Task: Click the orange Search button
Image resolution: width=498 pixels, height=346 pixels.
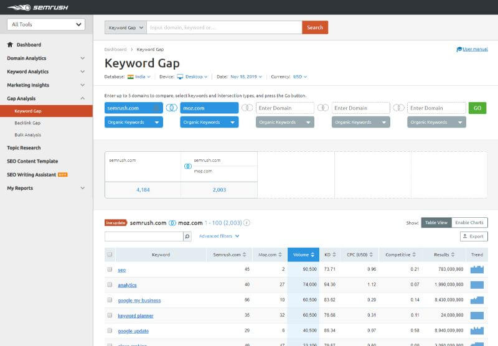Action: click(x=315, y=27)
